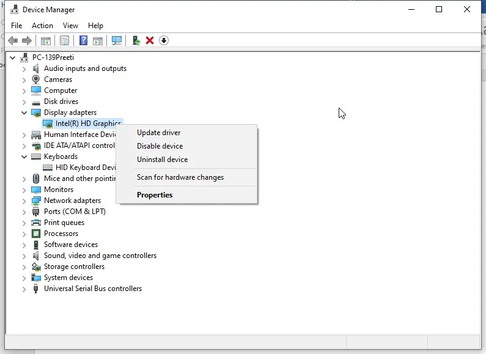The width and height of the screenshot is (486, 354).
Task: Select the Processors tree item
Action: coord(61,234)
